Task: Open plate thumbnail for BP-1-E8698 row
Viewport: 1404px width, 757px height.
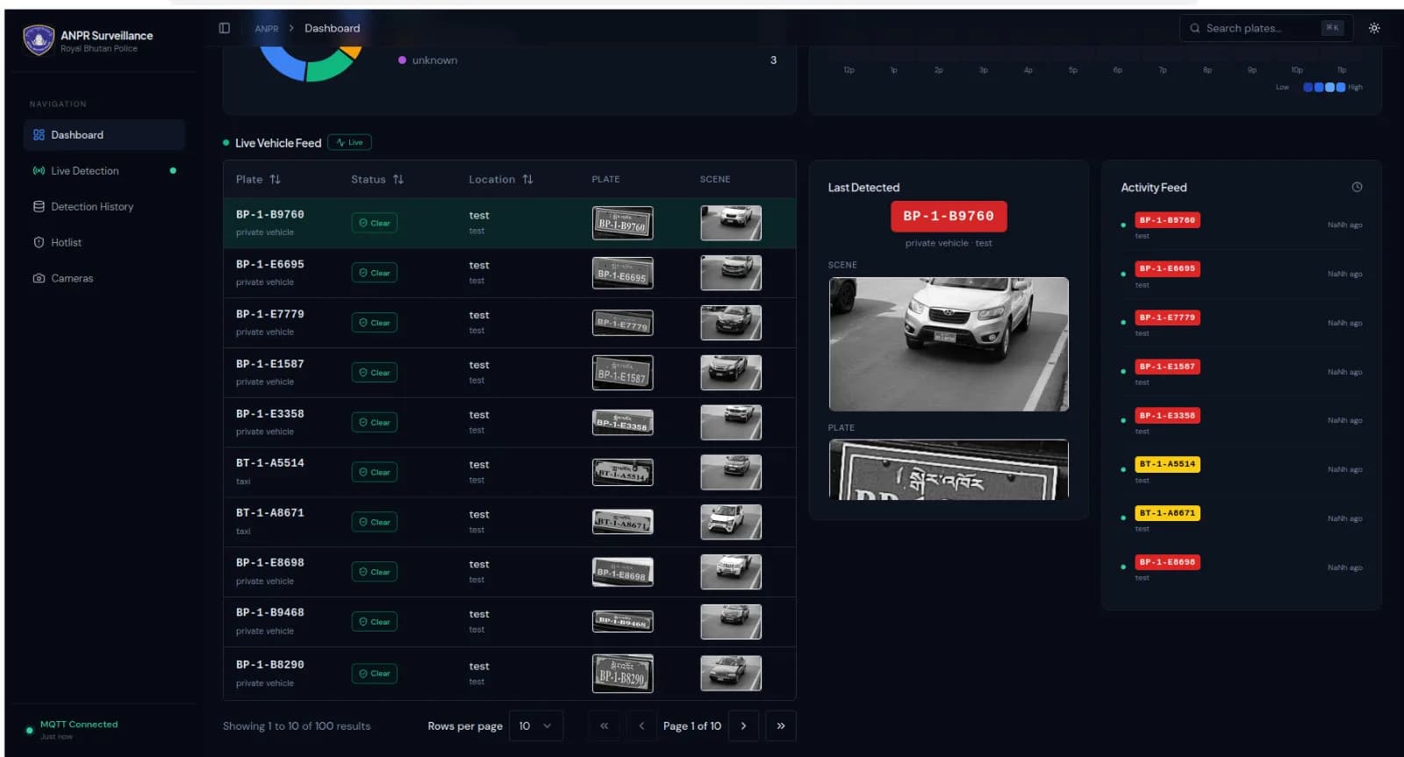Action: [623, 572]
